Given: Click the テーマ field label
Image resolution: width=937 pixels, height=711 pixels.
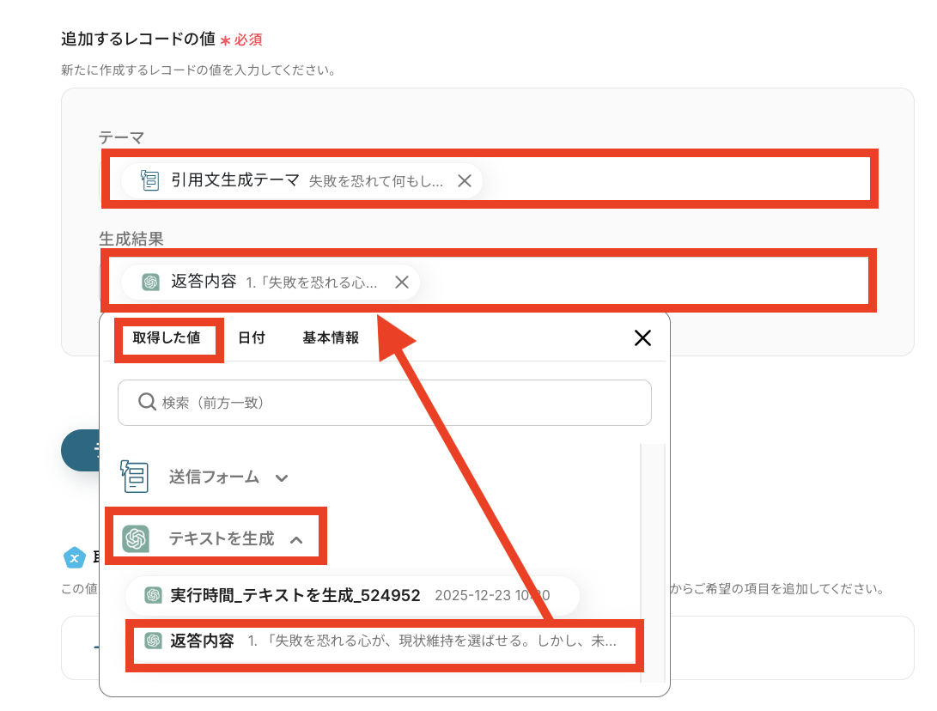Looking at the screenshot, I should tap(121, 138).
